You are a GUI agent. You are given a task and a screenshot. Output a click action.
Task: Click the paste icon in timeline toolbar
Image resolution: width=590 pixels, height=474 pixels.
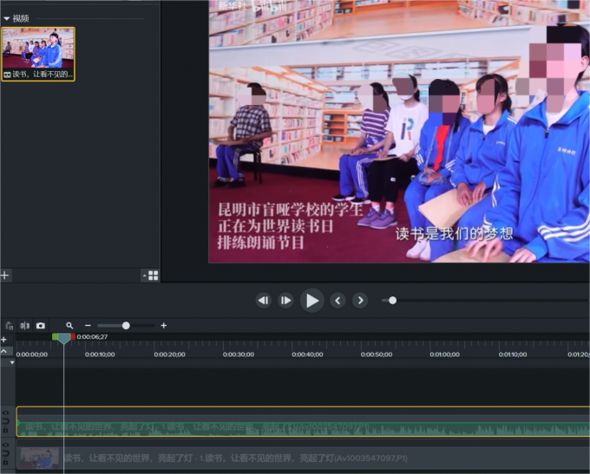[10, 326]
